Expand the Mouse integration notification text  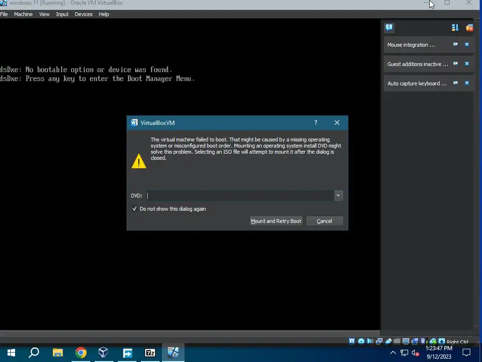point(411,45)
